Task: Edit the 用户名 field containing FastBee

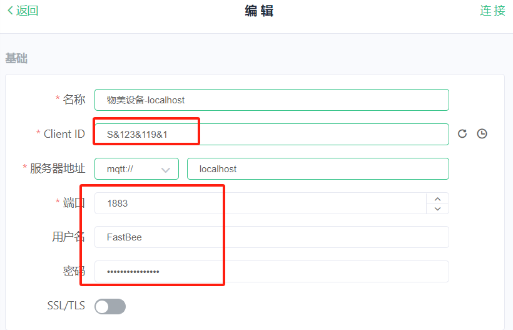Action: (272, 237)
